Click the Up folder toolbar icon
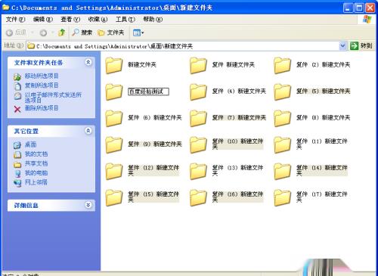The height and width of the screenshot is (276, 378). coord(62,33)
